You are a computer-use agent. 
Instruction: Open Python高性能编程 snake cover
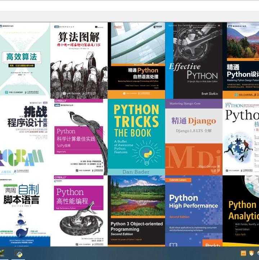pyautogui.click(x=79, y=211)
